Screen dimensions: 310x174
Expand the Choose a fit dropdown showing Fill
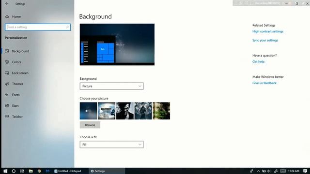coord(111,145)
